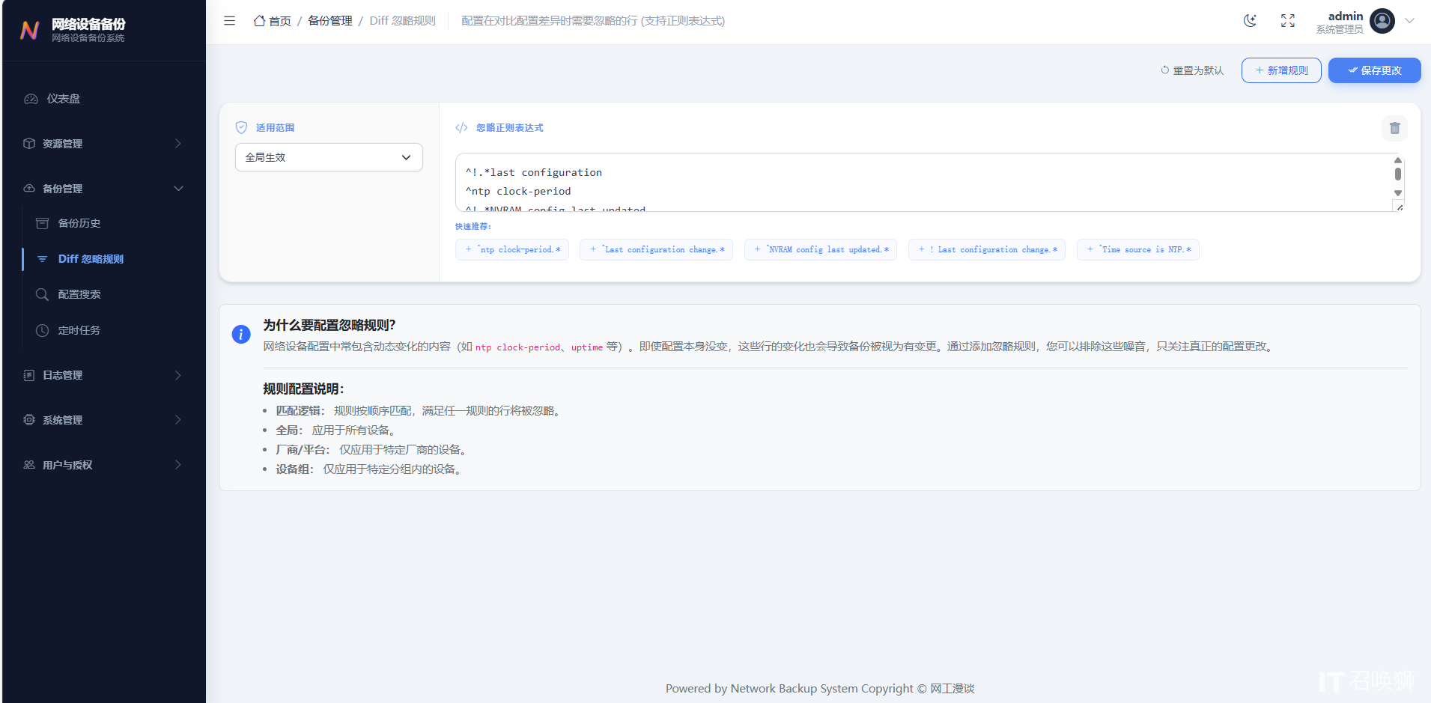Expand the 用户与授权 menu chevron
1431x703 pixels.
[178, 465]
